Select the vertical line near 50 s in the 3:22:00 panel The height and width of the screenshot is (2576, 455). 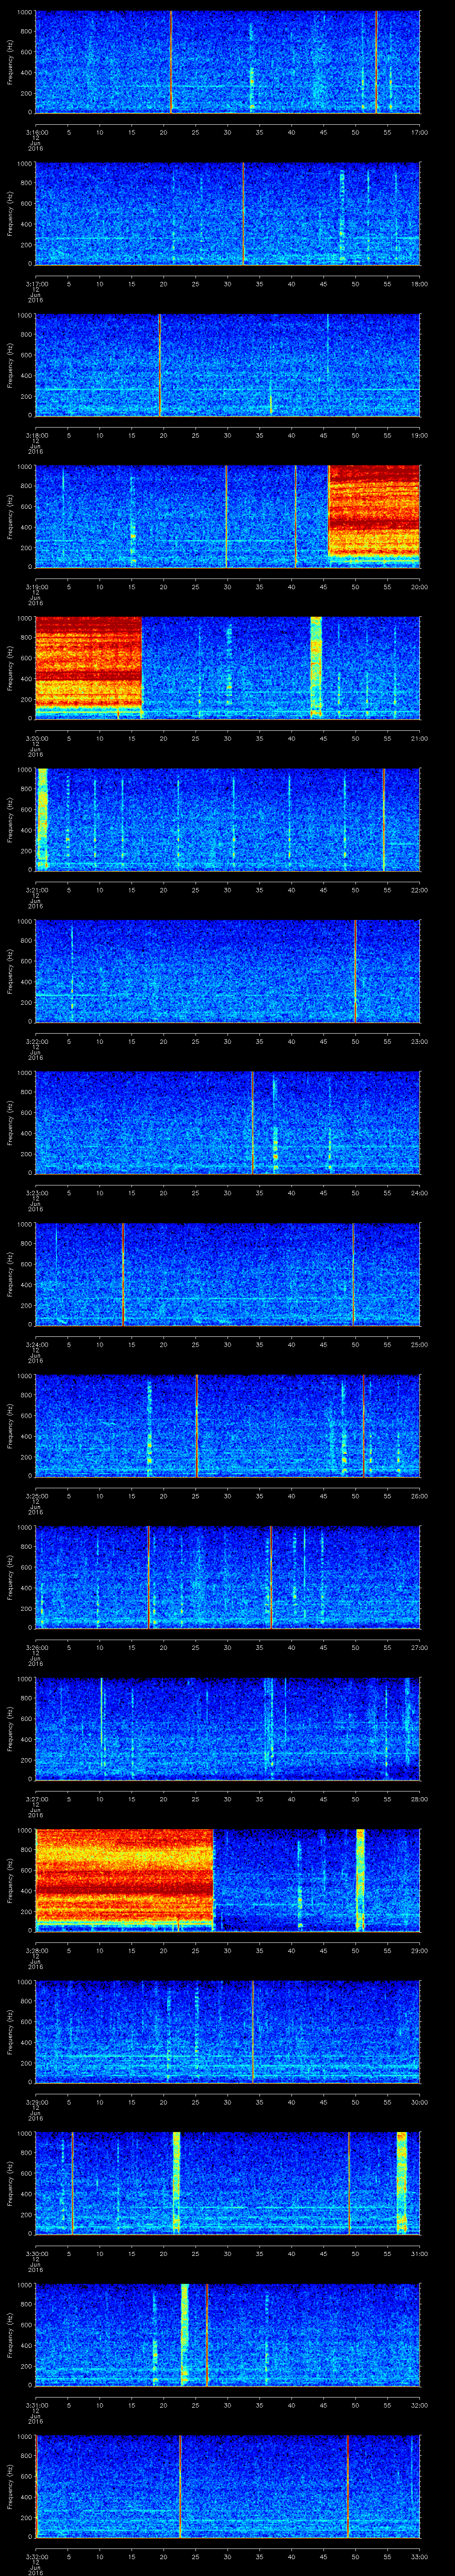[355, 971]
